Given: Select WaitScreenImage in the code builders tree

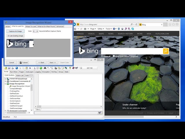Looking at the screenshot, I should (x=16, y=108).
